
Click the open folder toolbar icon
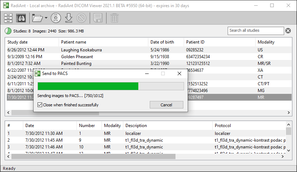click(x=37, y=18)
